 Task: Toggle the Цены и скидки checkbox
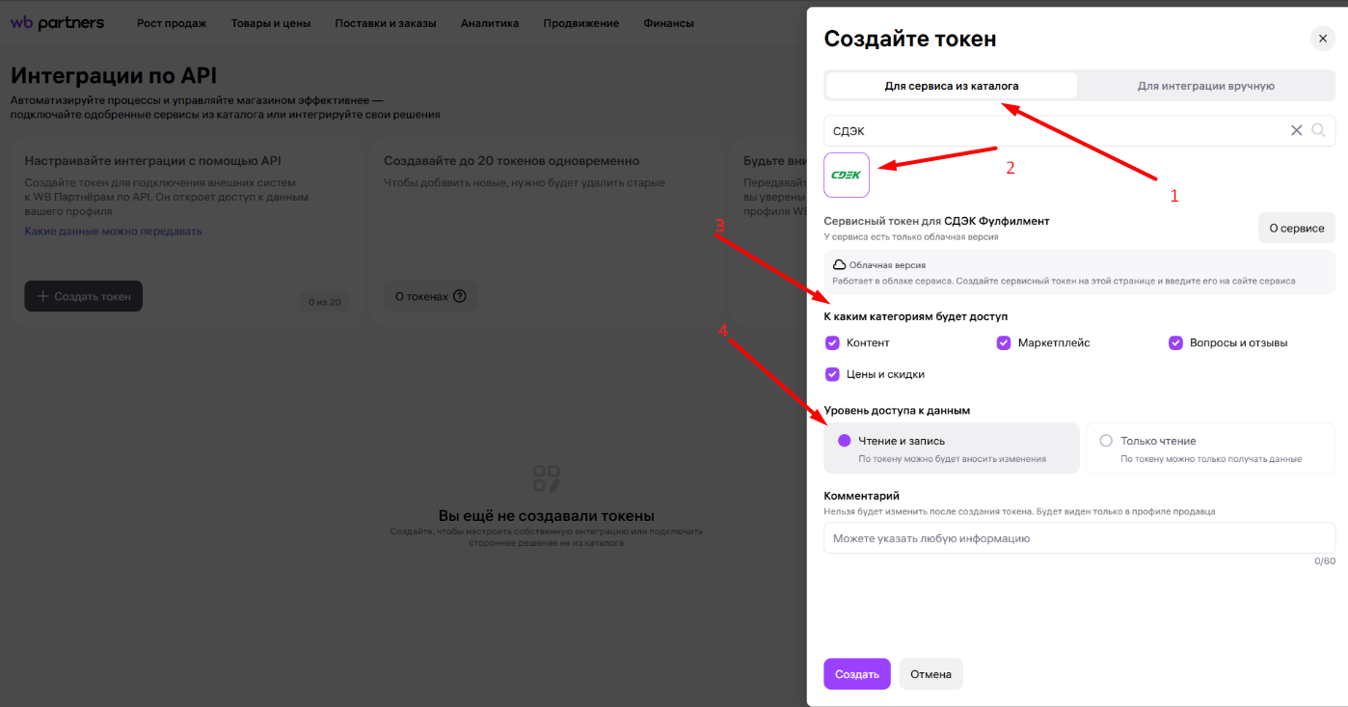(832, 374)
